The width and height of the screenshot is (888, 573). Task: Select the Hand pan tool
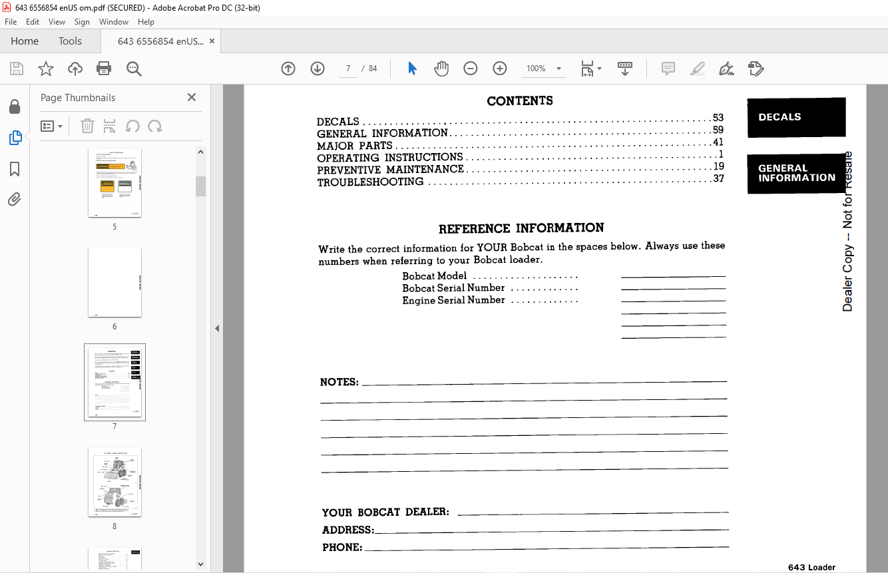(441, 69)
